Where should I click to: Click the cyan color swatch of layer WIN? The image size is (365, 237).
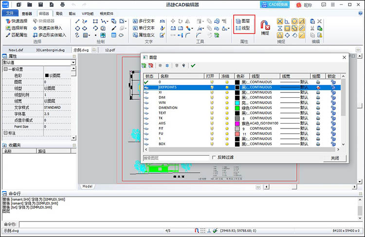(237, 103)
